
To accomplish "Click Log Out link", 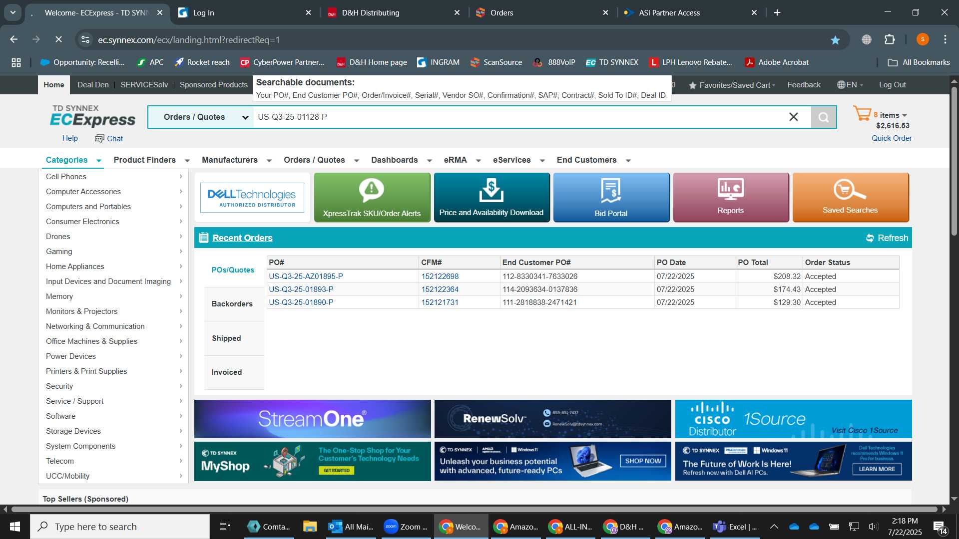I will pyautogui.click(x=893, y=85).
